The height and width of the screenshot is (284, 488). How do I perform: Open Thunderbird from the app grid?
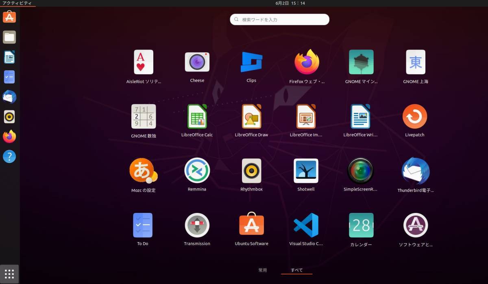coord(416,171)
